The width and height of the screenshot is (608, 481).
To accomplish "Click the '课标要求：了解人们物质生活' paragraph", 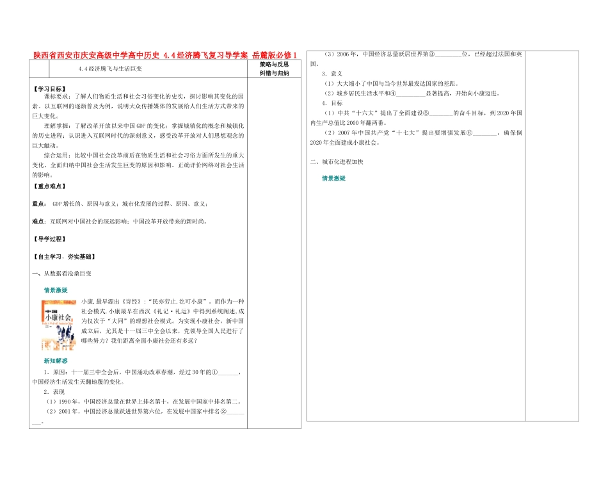I will pos(138,106).
